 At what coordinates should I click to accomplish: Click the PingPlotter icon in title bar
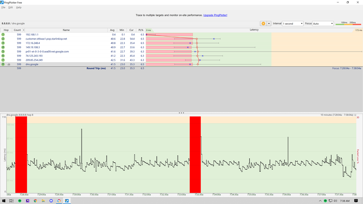(3, 2)
